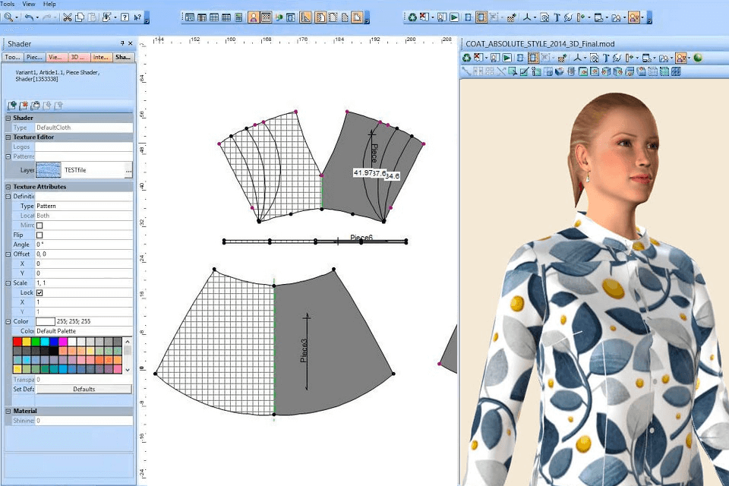Collapse the Texture Attributes section

click(8, 187)
